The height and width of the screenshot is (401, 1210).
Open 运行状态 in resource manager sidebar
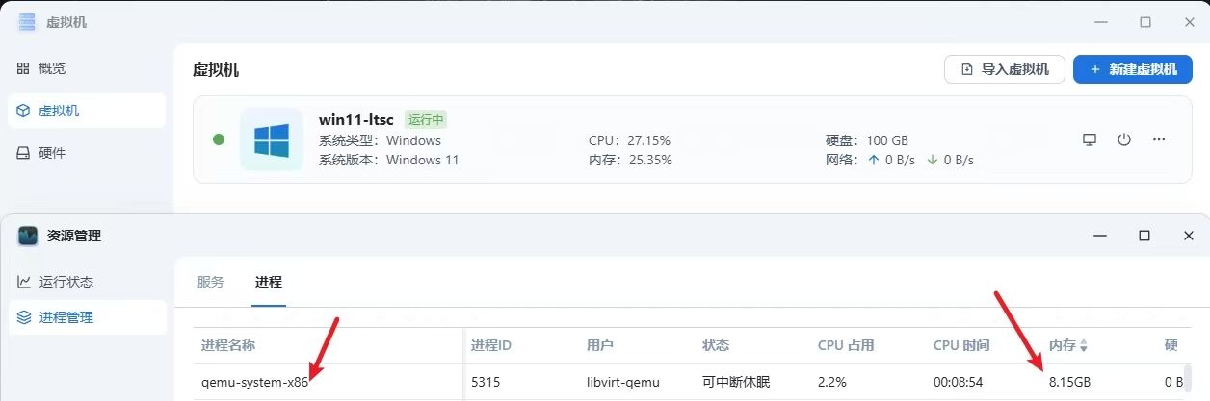[x=66, y=282]
